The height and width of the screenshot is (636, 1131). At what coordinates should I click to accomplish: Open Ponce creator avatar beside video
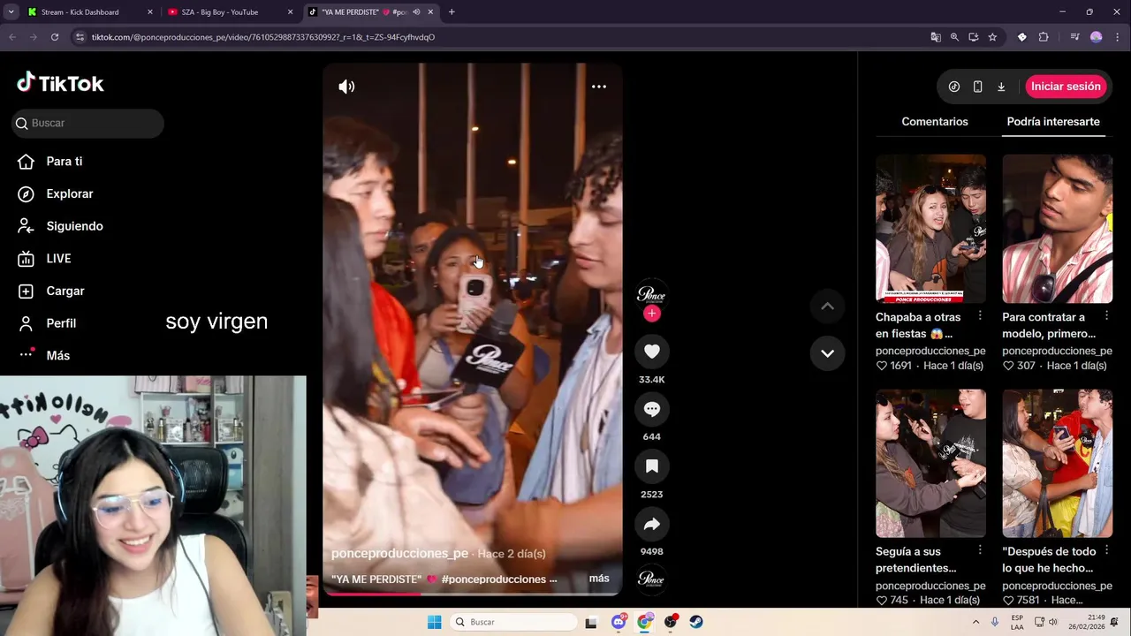click(652, 294)
